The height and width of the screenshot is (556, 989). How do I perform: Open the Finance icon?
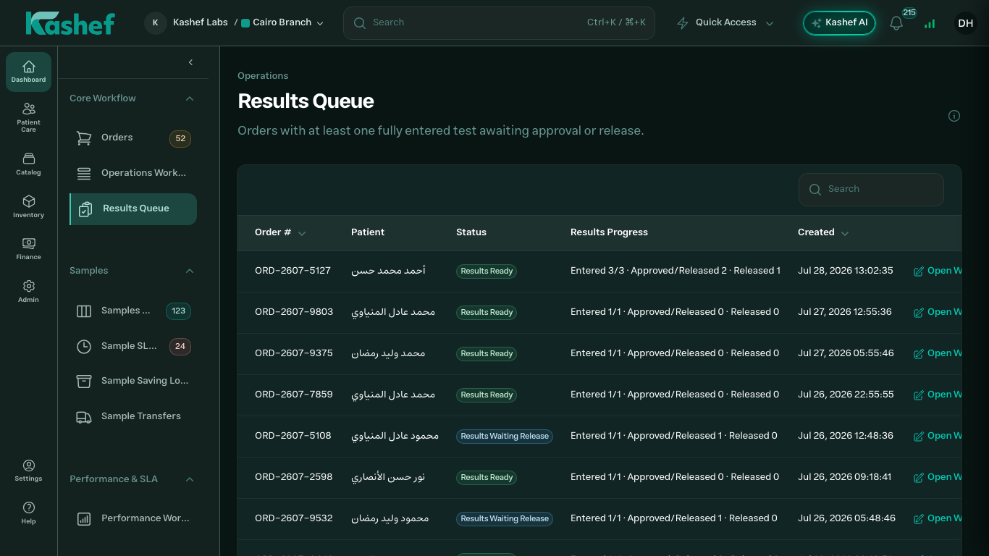[28, 248]
